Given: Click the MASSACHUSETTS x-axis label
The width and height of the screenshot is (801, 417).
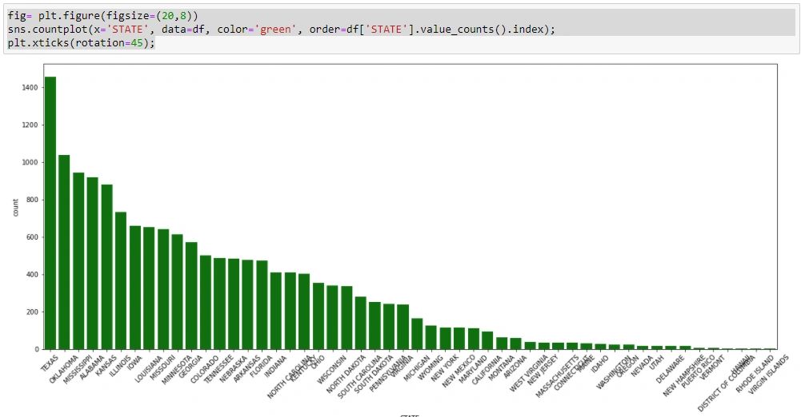Looking at the screenshot, I should coord(557,377).
